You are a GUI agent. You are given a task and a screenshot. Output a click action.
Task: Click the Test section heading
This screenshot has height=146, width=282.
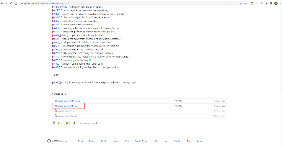pyautogui.click(x=55, y=75)
